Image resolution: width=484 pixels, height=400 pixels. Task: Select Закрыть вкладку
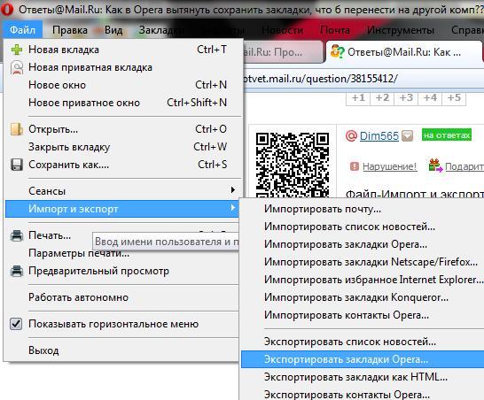click(122, 147)
